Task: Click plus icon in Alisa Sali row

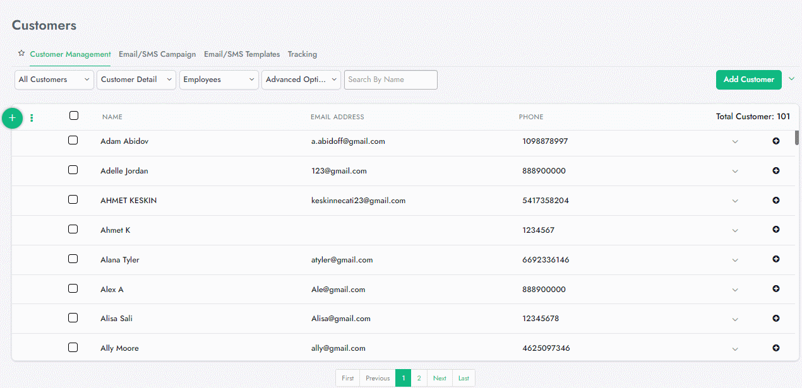Action: (x=776, y=319)
